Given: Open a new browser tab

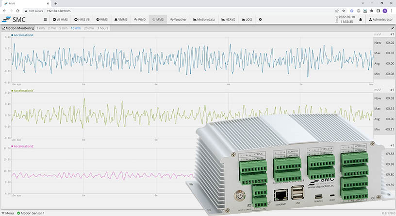Looking at the screenshot, I should coord(55,3).
